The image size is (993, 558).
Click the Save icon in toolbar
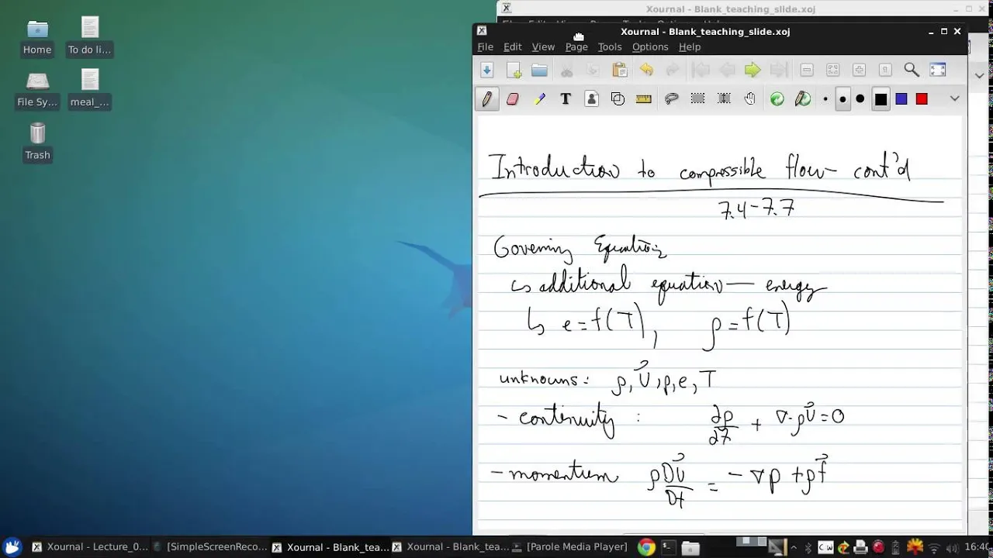[486, 70]
